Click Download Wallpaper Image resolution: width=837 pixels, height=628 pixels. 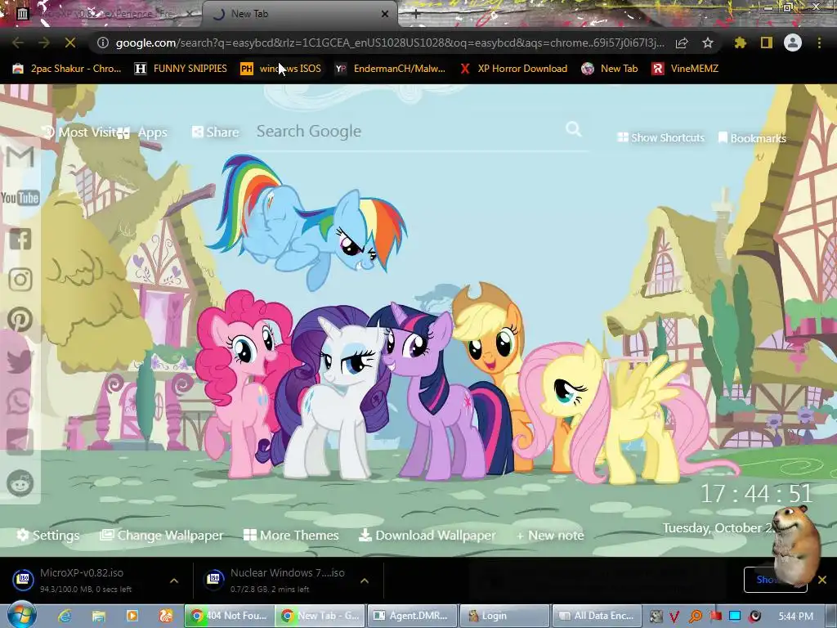coord(427,535)
